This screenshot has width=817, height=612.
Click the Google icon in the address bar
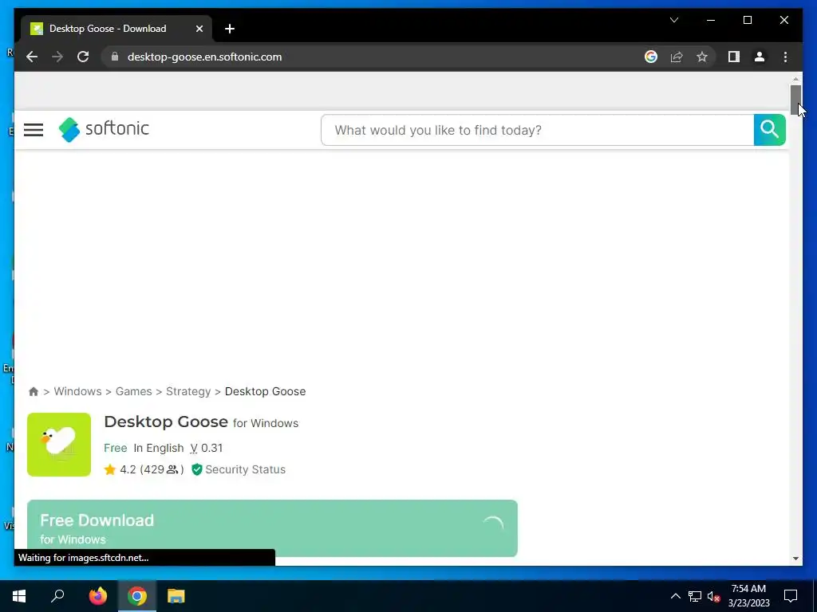(x=651, y=57)
